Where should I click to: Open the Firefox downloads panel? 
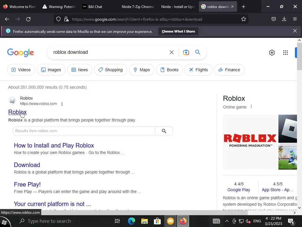point(284,19)
